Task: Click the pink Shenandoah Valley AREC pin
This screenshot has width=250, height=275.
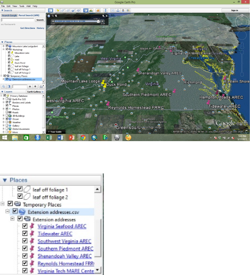Action: point(138,70)
